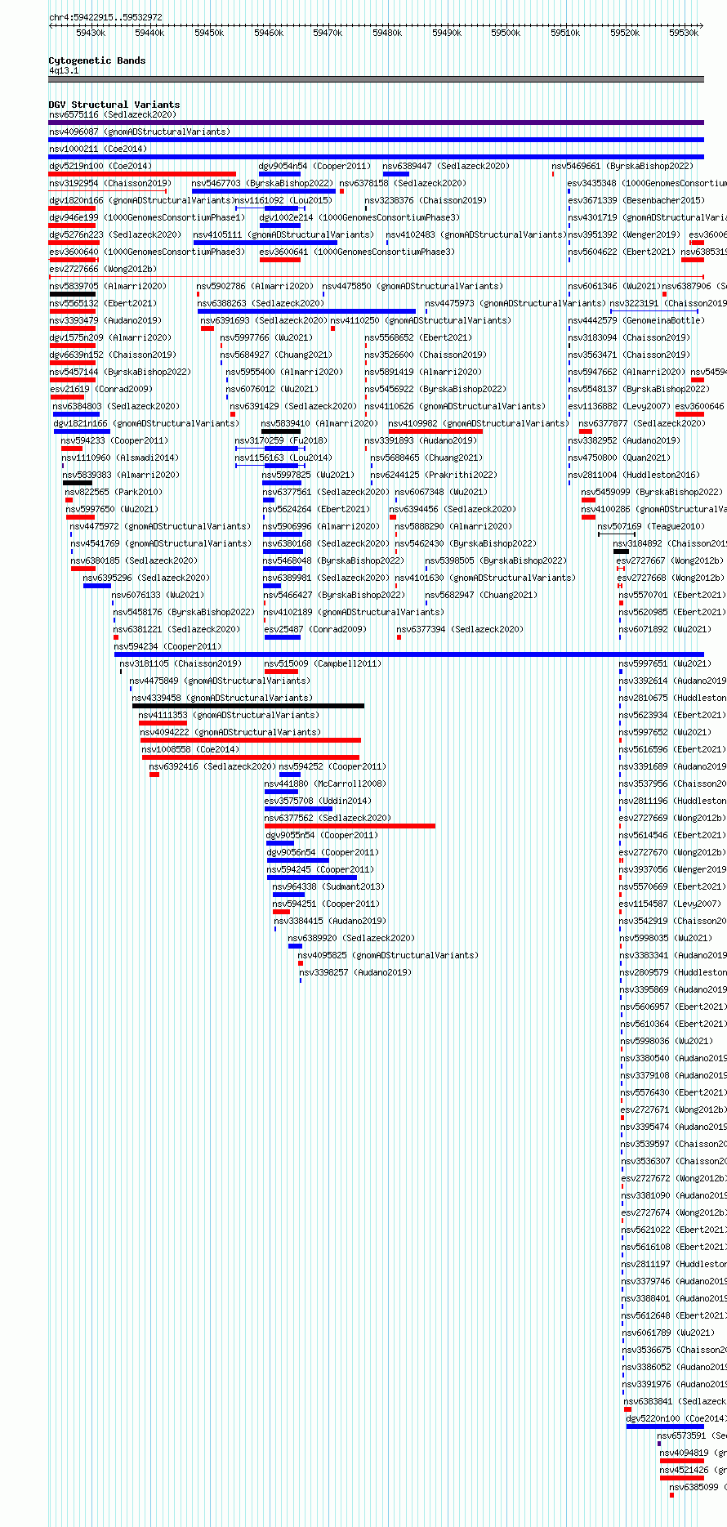Click the black bar under nsv4339458

coord(248,706)
